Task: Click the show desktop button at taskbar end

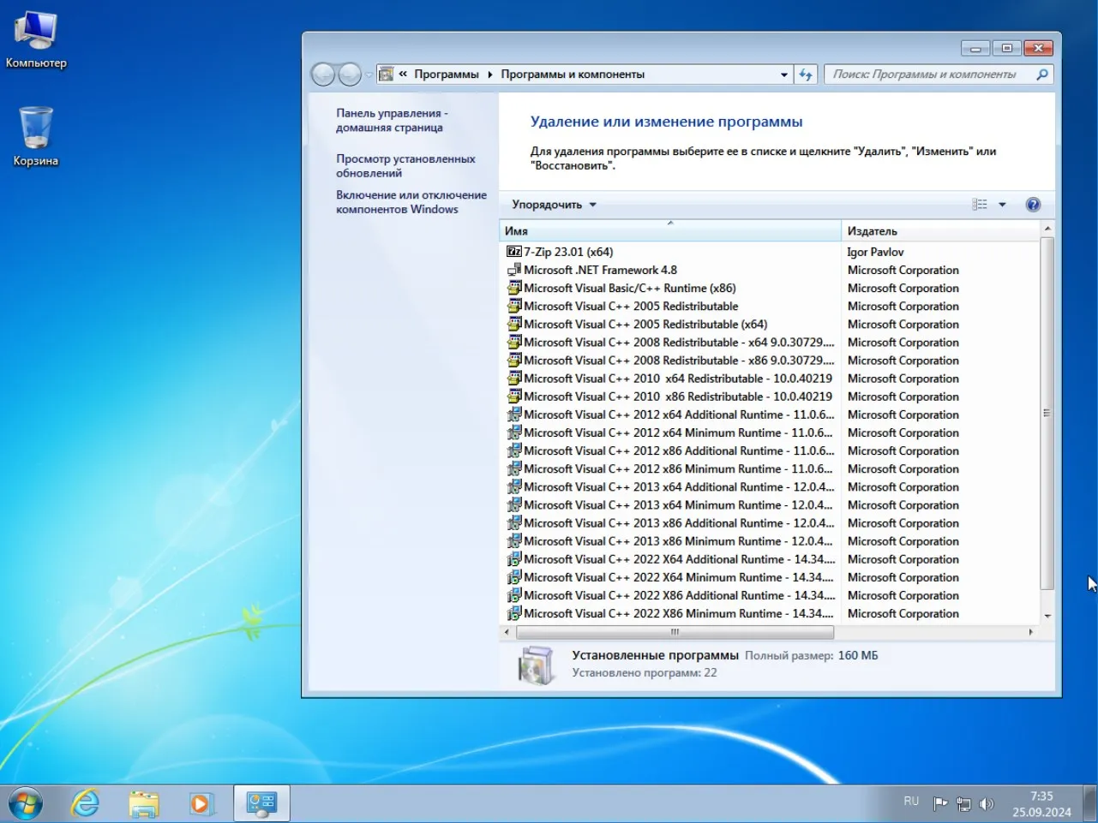Action: 1090,803
